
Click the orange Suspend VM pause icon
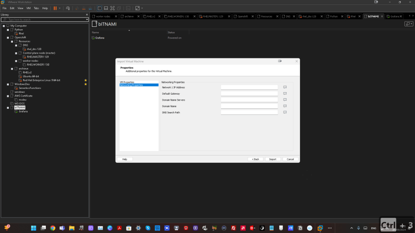pos(55,8)
